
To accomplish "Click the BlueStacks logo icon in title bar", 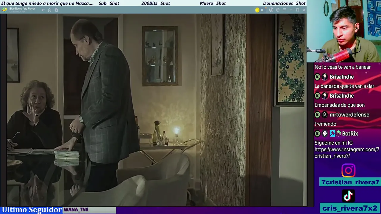I will click(4, 10).
